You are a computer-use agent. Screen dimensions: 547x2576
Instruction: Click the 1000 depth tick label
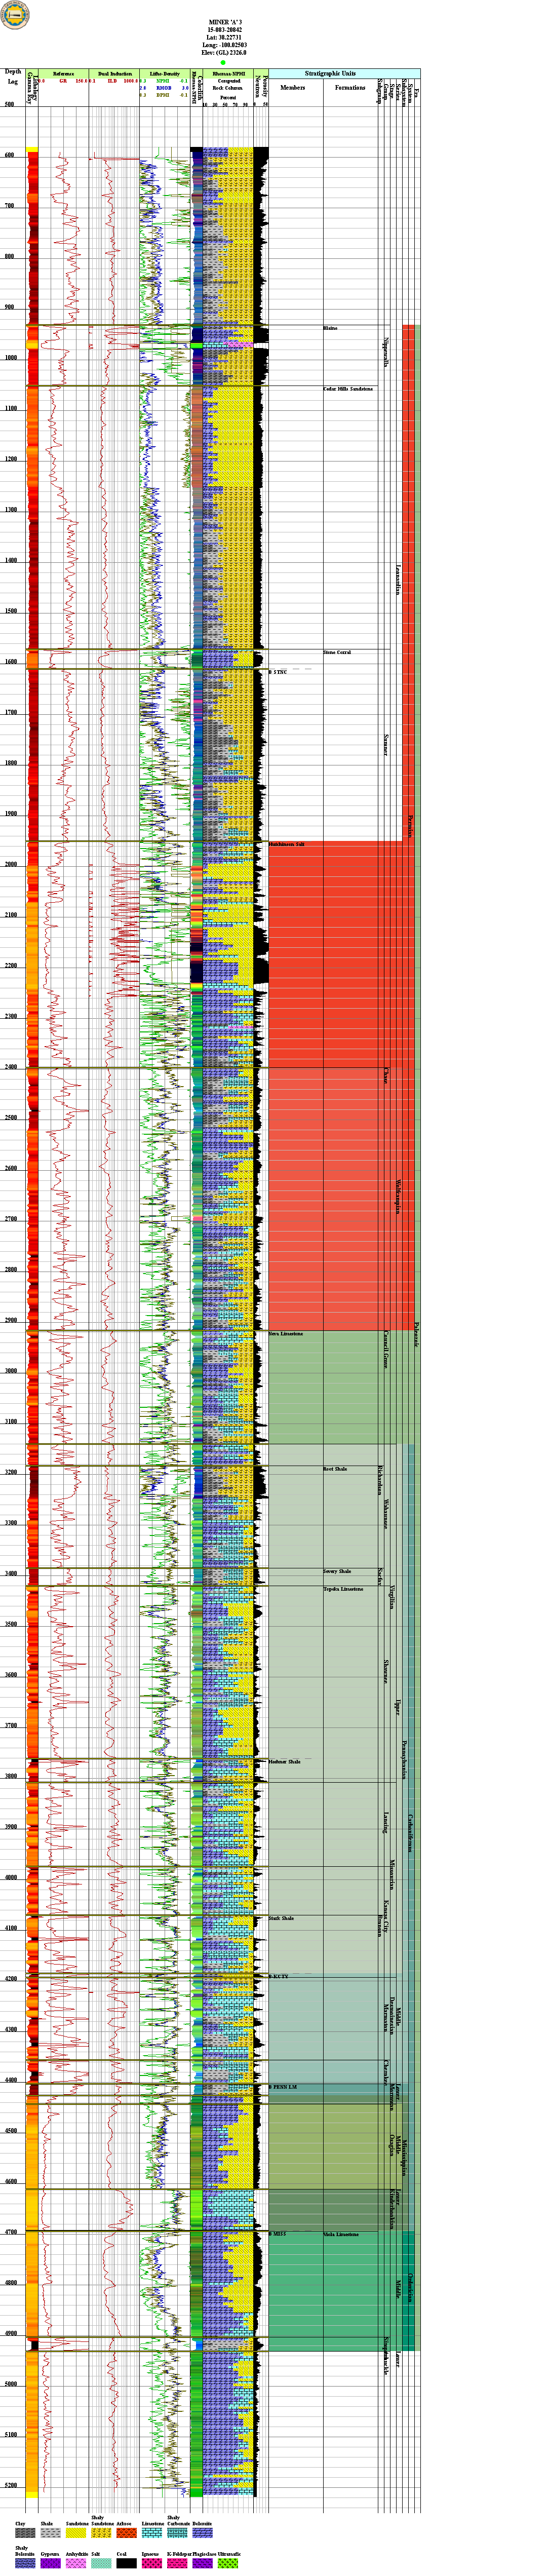coord(10,358)
